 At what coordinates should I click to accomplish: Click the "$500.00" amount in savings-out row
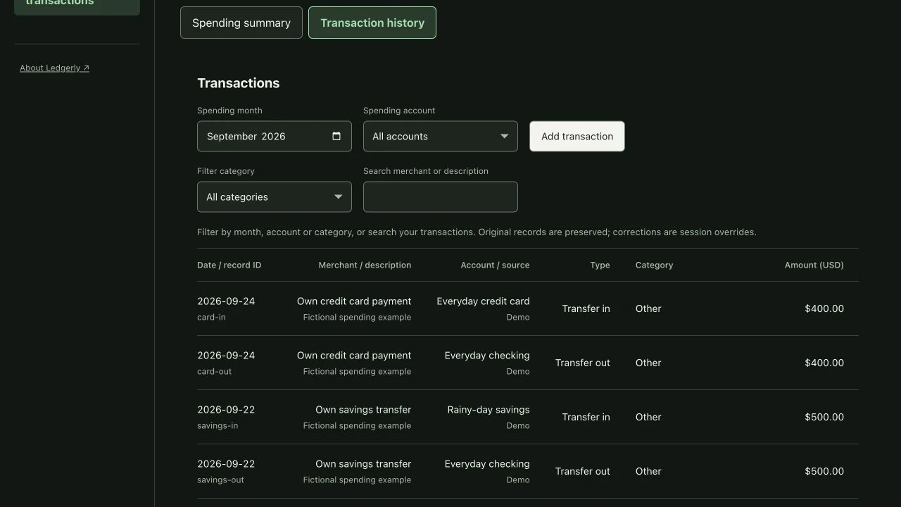point(824,471)
